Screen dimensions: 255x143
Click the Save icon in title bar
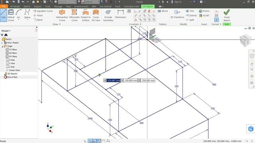[18, 2]
